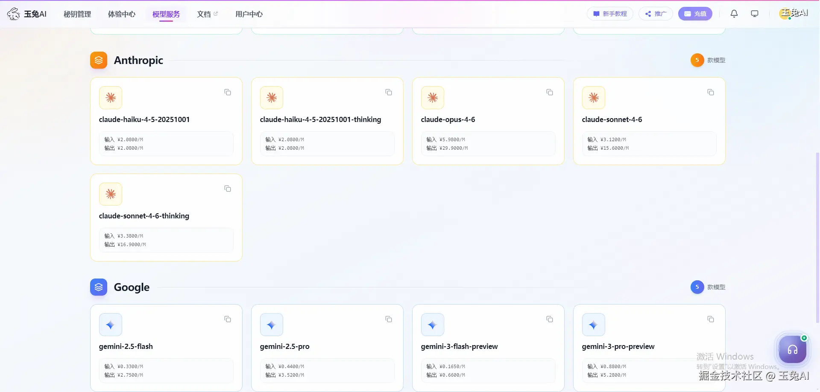820x392 pixels.
Task: Copy the claude-haiku-4-5-20251001 model name
Action: click(x=228, y=92)
